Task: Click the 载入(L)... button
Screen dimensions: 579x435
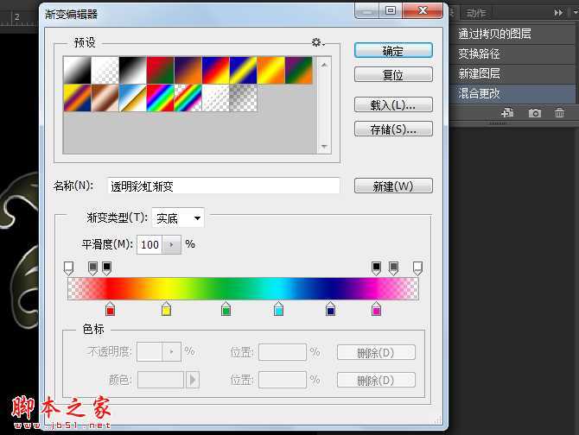Action: tap(393, 105)
